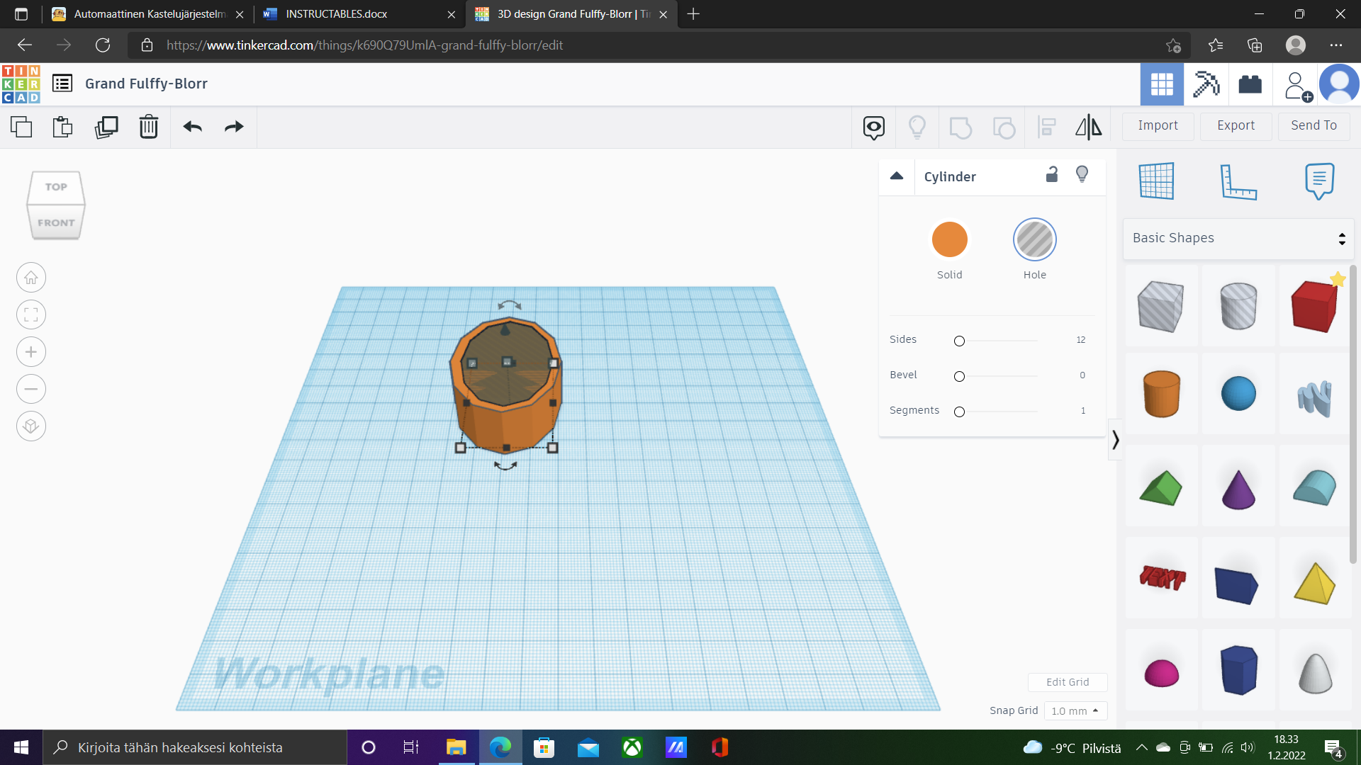Click the Fit all in view icon
This screenshot has width=1361, height=765.
31,314
